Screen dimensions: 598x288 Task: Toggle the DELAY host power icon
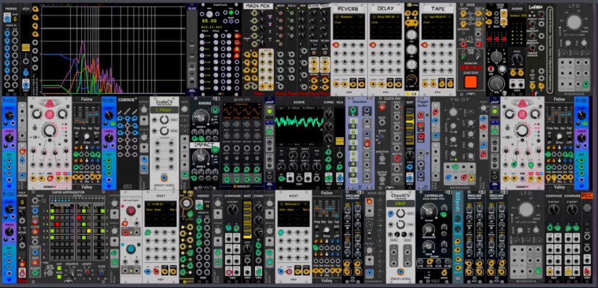374,18
